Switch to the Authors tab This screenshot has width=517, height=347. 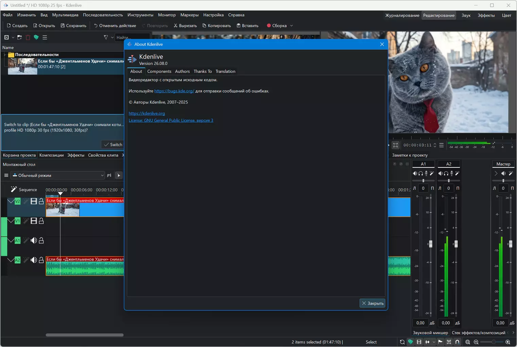(182, 71)
